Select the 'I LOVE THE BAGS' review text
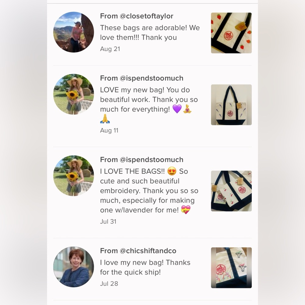The height and width of the screenshot is (305, 305). 149,191
